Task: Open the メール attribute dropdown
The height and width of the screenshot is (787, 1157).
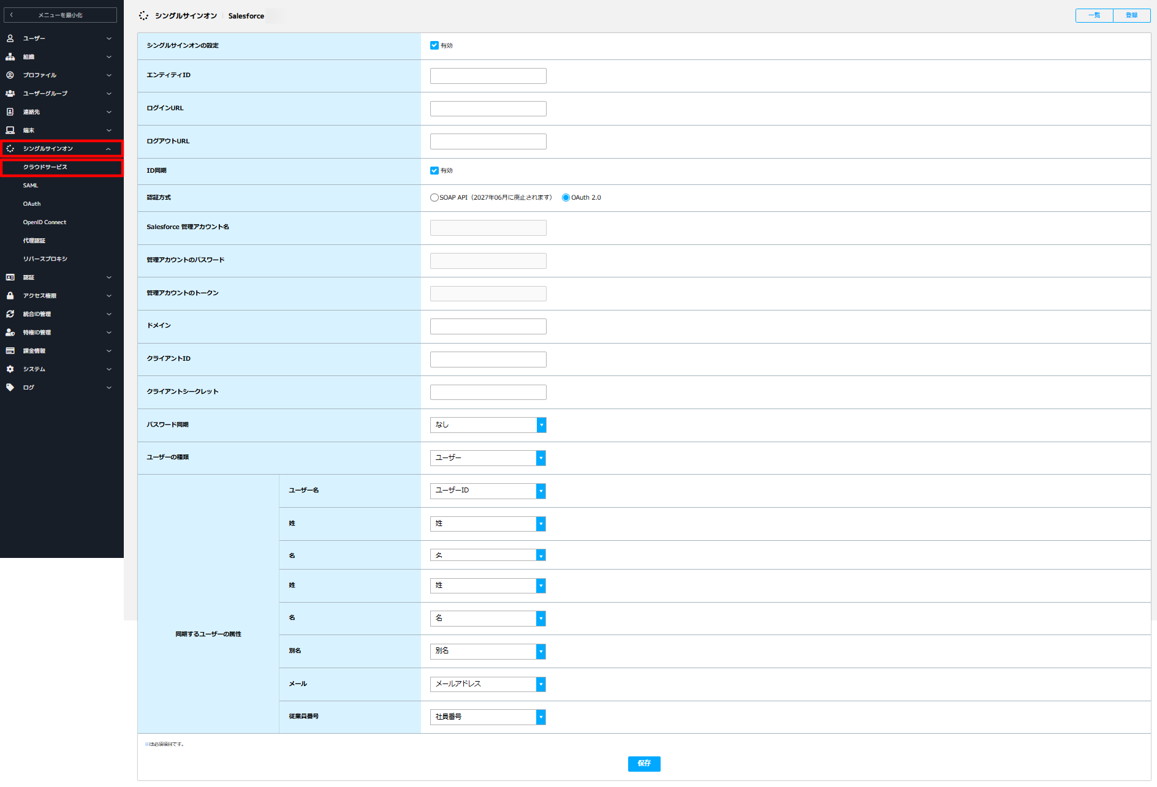Action: [x=488, y=684]
